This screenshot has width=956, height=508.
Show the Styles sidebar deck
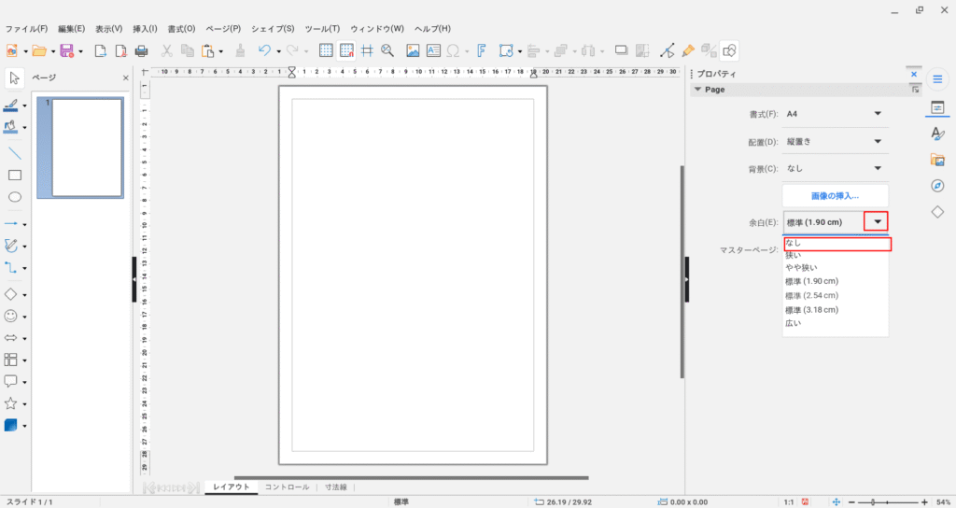pos(937,134)
